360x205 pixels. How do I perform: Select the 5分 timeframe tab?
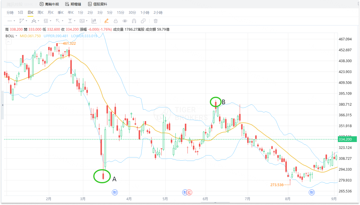pos(110,13)
